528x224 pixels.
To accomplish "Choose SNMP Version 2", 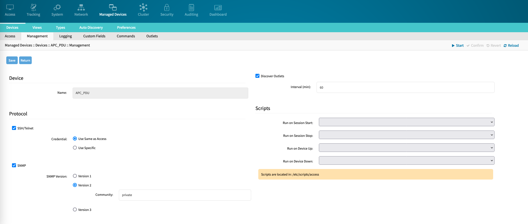I will [x=75, y=185].
